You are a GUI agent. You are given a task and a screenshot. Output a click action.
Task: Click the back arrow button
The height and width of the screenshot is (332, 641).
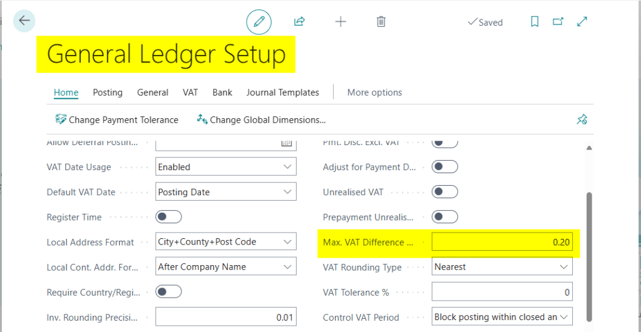pos(24,21)
